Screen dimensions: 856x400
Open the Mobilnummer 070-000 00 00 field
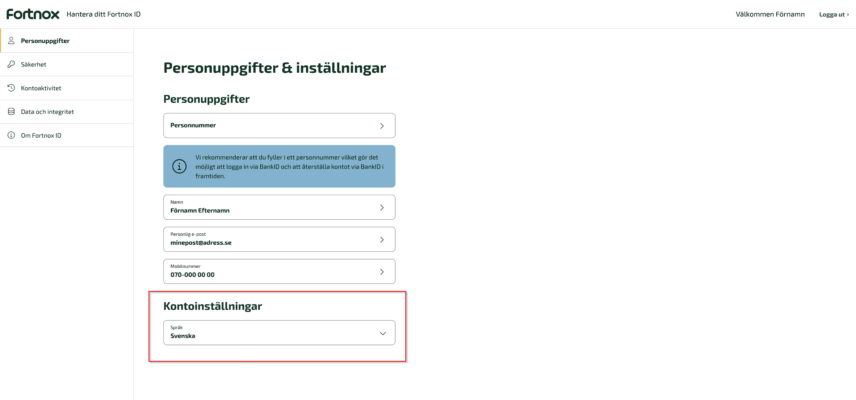pos(279,271)
